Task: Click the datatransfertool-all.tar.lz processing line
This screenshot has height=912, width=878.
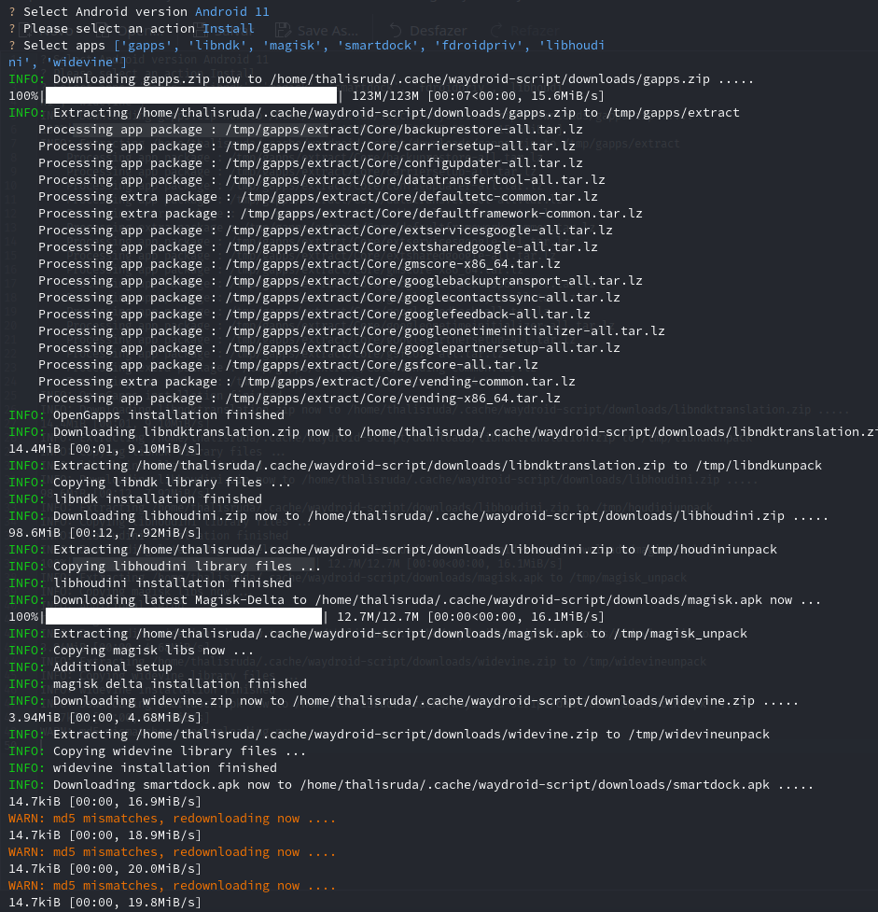Action: click(322, 180)
